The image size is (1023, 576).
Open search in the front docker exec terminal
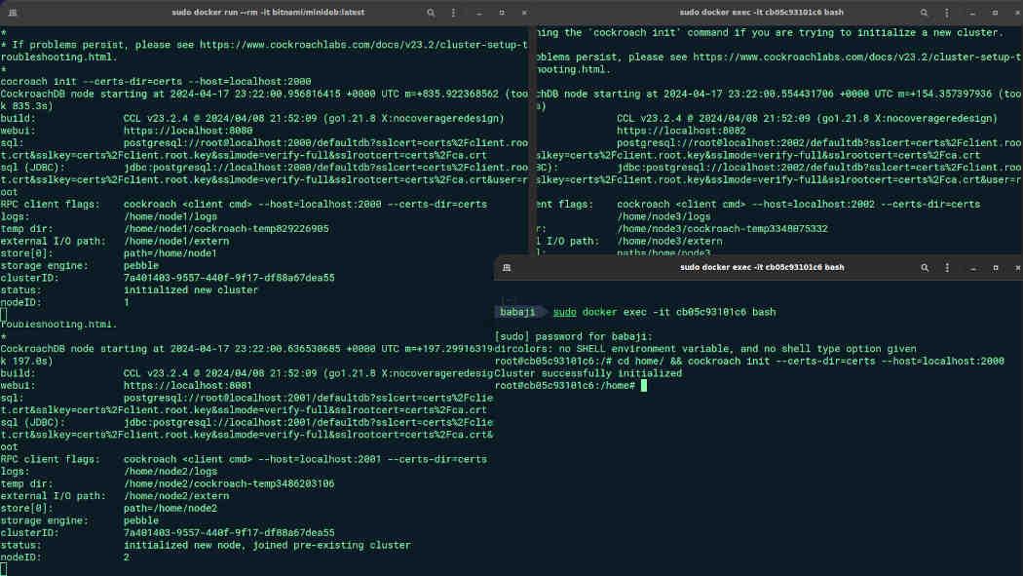click(925, 267)
